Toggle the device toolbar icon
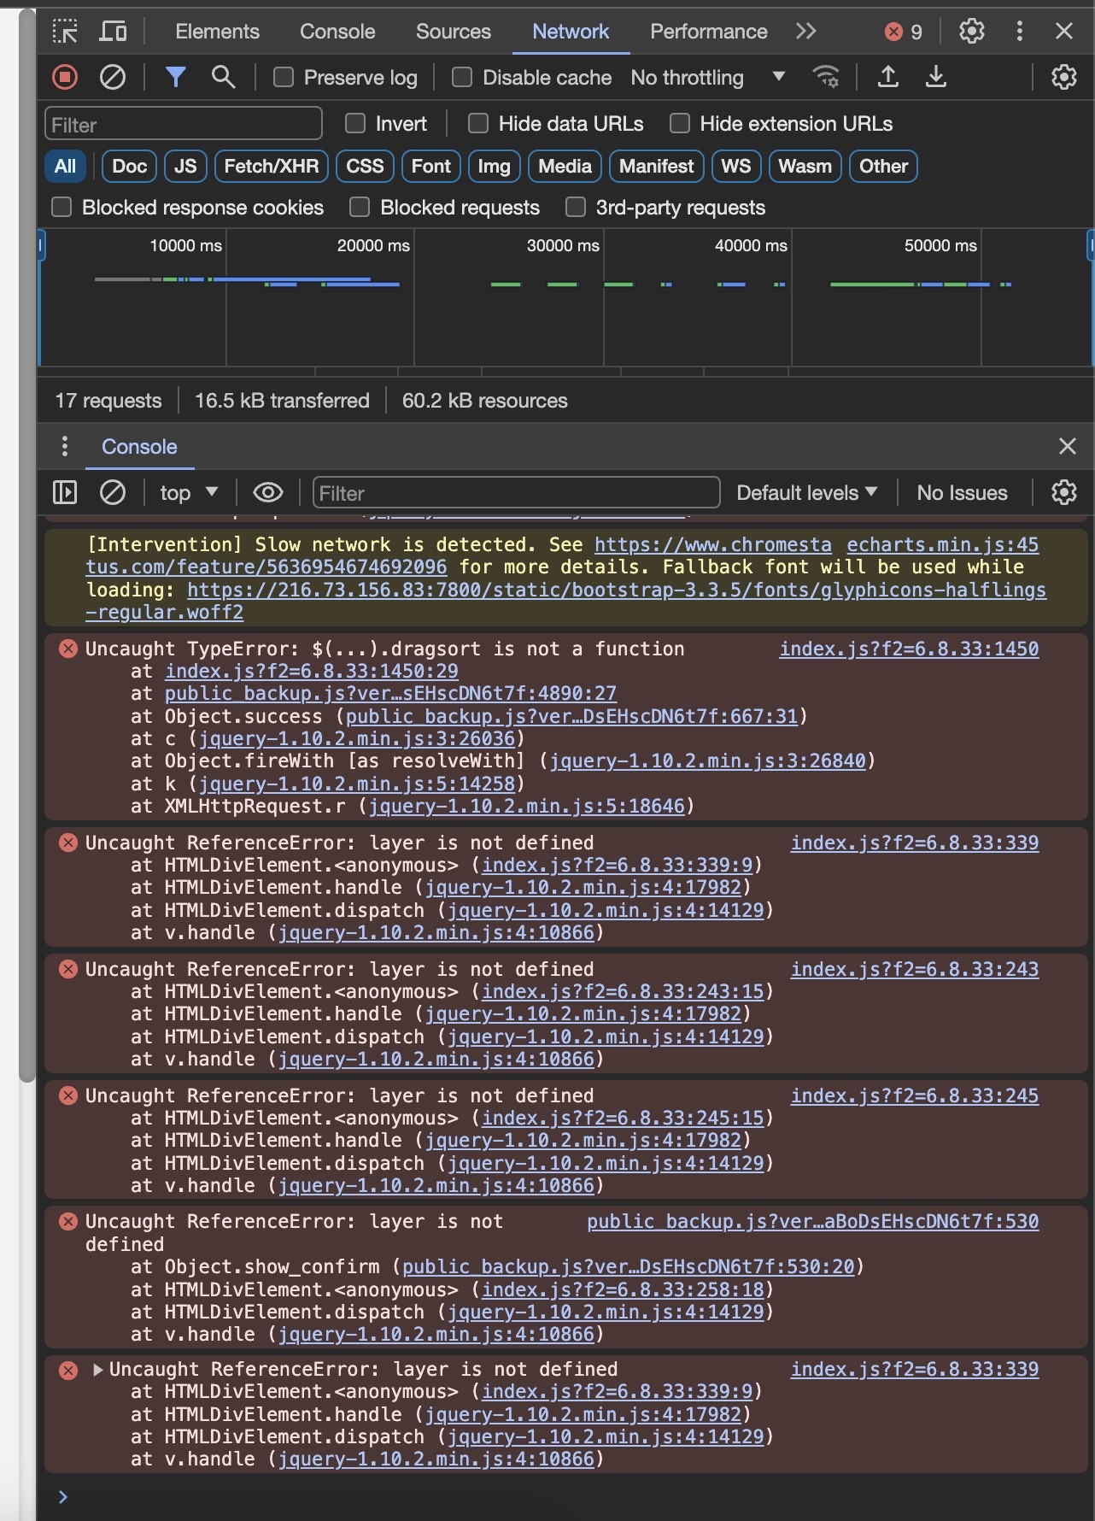 [x=113, y=32]
